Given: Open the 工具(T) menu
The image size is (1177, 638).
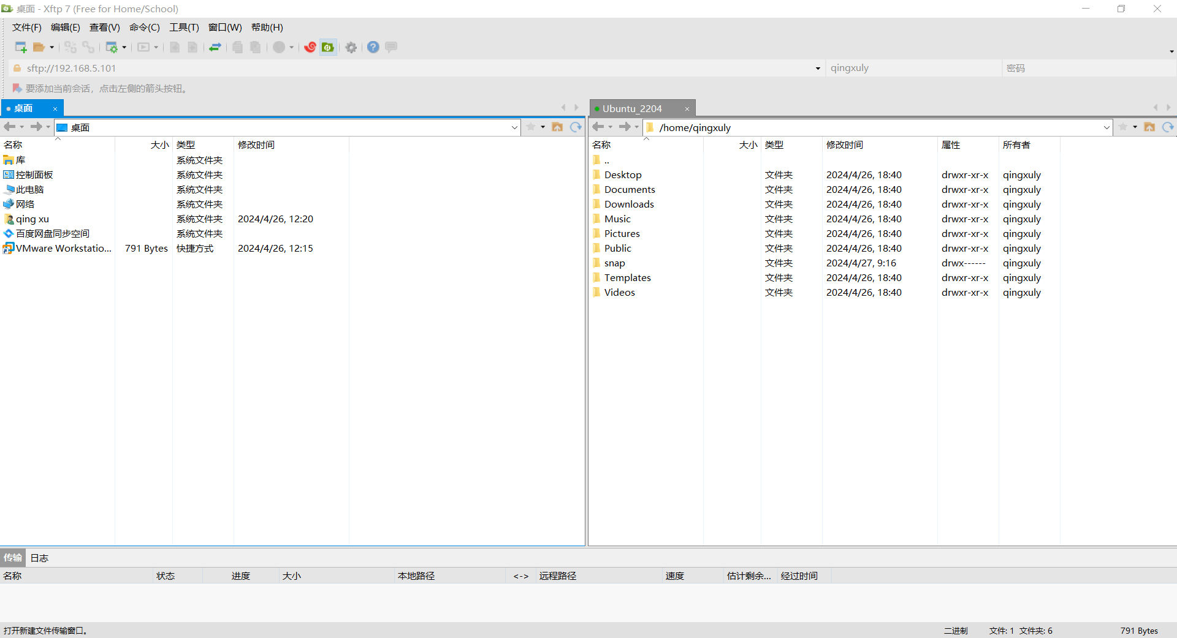Looking at the screenshot, I should 185,28.
